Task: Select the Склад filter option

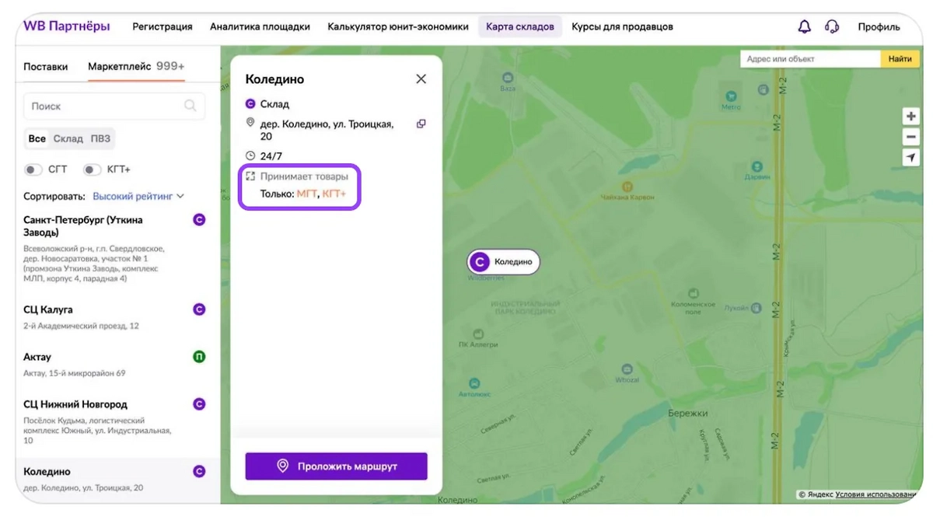Action: [68, 139]
